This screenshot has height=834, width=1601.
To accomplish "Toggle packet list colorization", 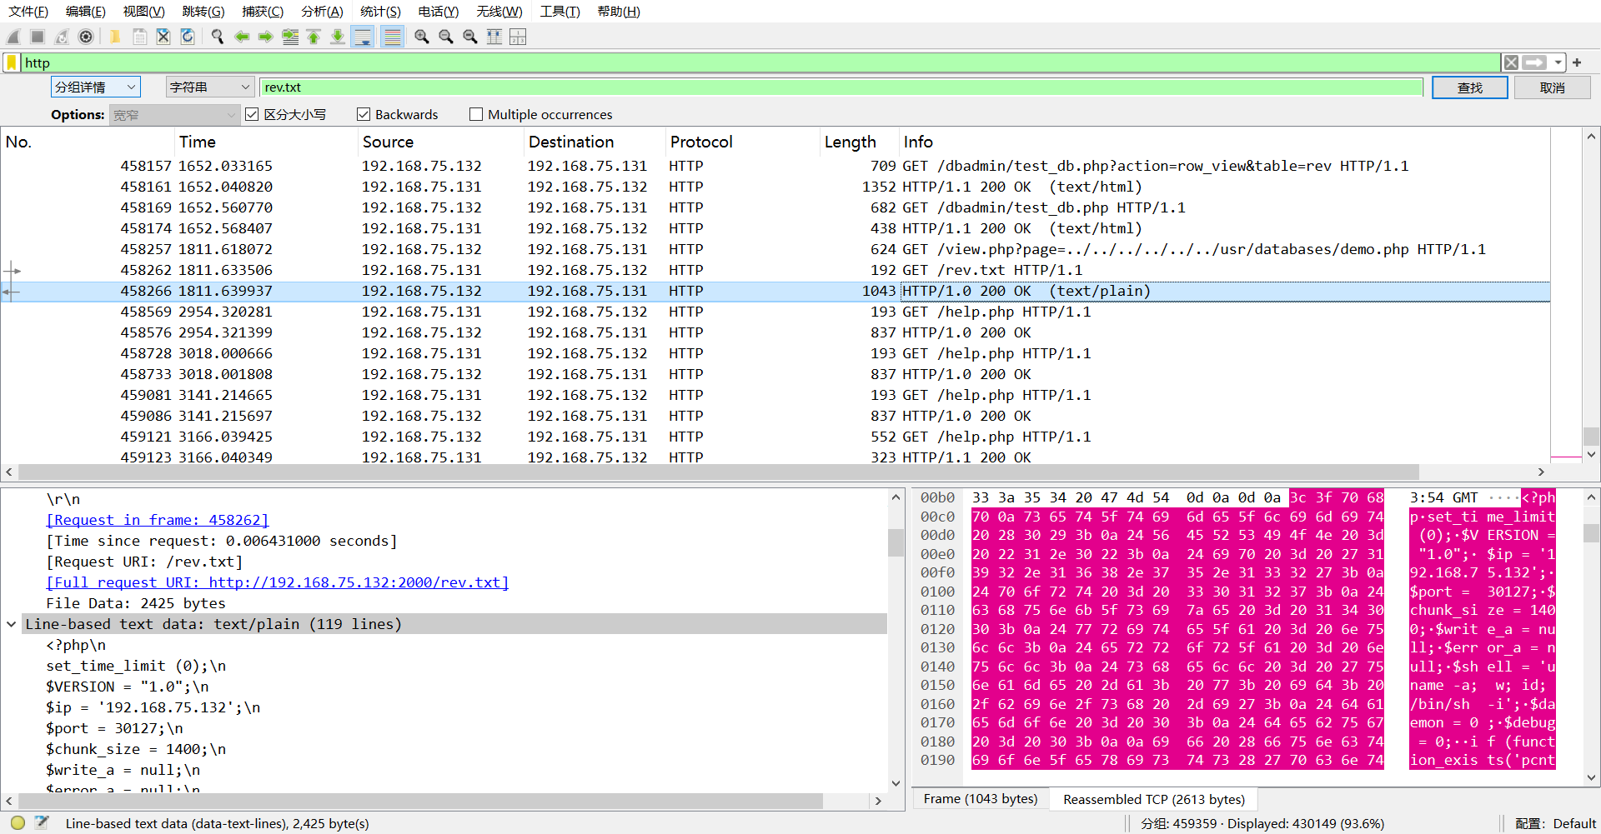I will point(392,37).
